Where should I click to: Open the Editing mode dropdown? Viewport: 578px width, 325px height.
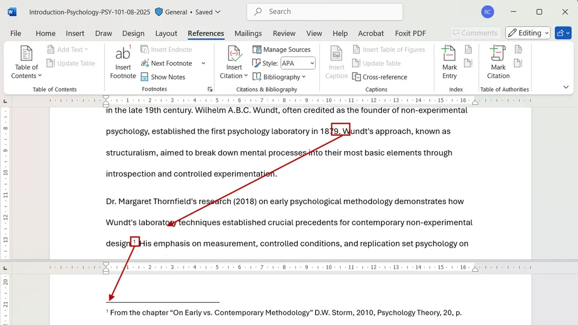click(x=528, y=33)
